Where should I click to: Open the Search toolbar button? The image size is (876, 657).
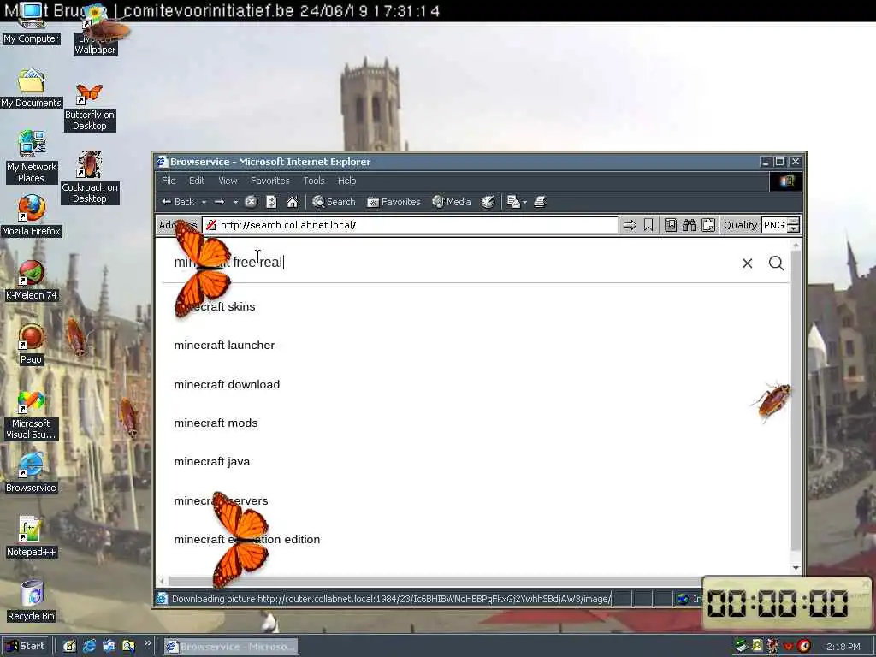click(x=334, y=202)
